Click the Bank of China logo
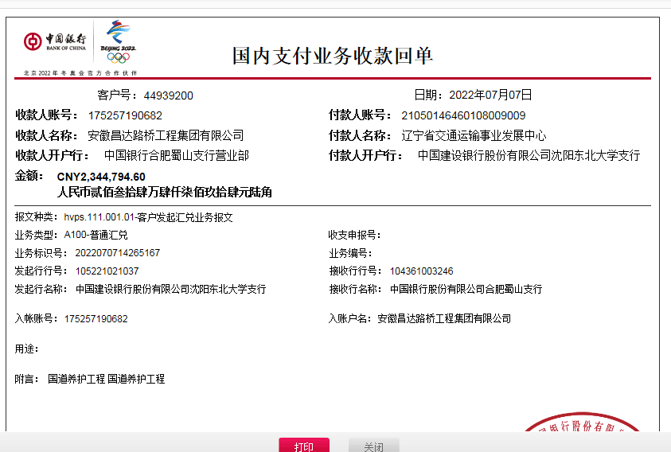671x452 pixels. tap(55, 41)
